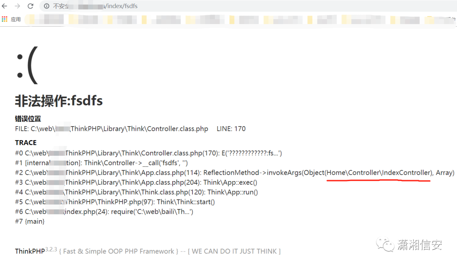Select the large ":(" sad face
457x265 pixels.
(27, 65)
